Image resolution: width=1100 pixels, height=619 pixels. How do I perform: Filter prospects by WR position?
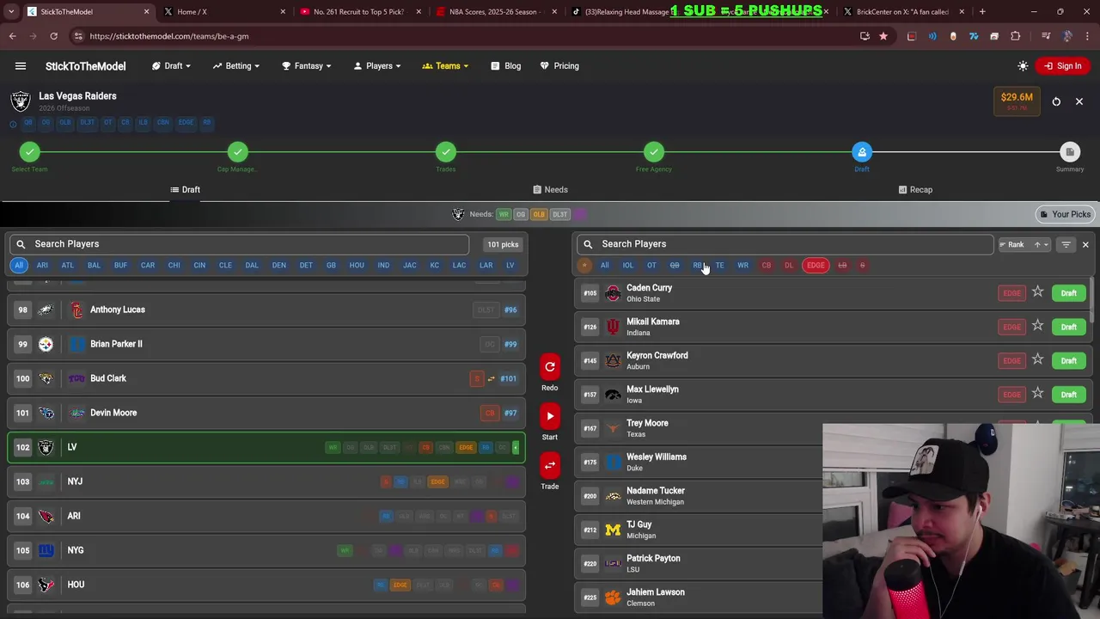[742, 265]
